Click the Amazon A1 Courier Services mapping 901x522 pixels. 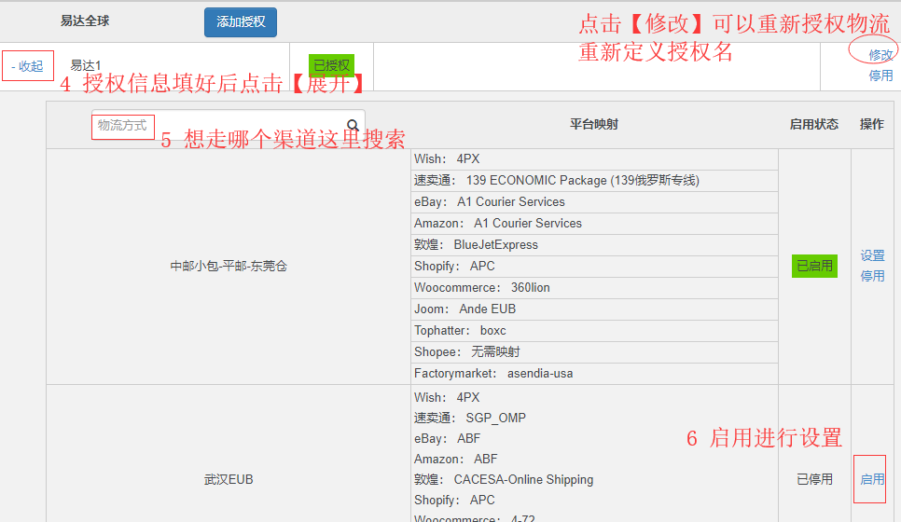tap(595, 224)
